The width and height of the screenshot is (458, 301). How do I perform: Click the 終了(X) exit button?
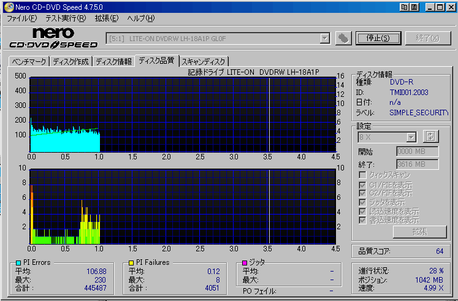[x=428, y=38]
